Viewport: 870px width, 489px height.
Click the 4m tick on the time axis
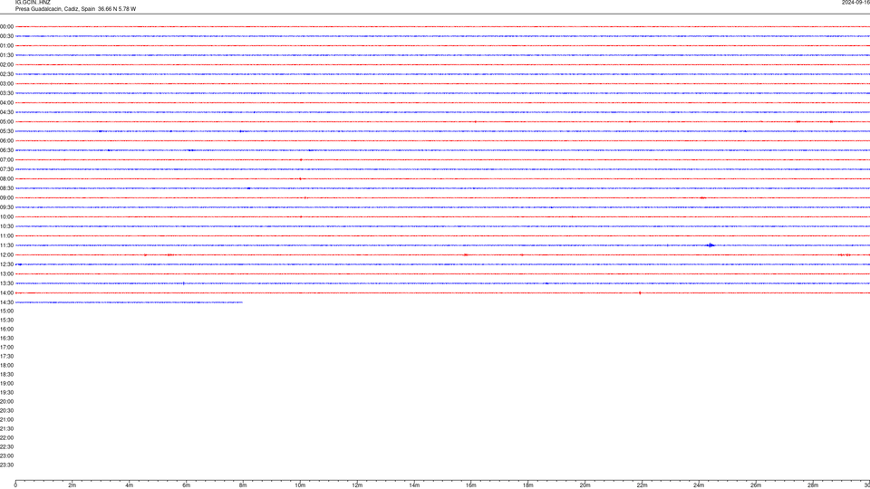pos(130,485)
